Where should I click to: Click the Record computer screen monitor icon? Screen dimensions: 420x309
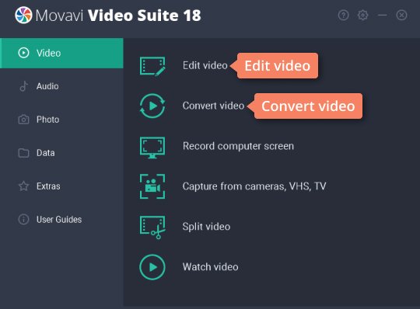[152, 148]
